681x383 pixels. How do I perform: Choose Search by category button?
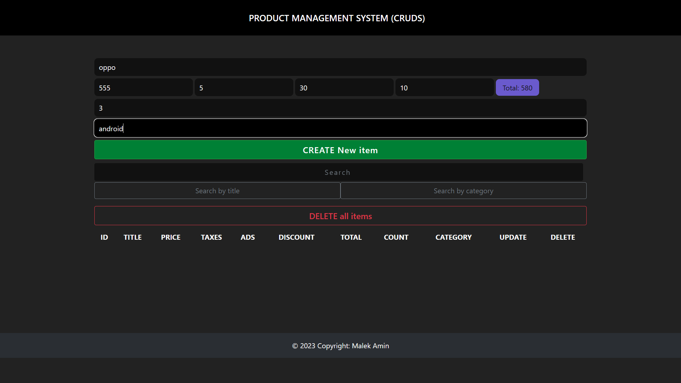(463, 191)
